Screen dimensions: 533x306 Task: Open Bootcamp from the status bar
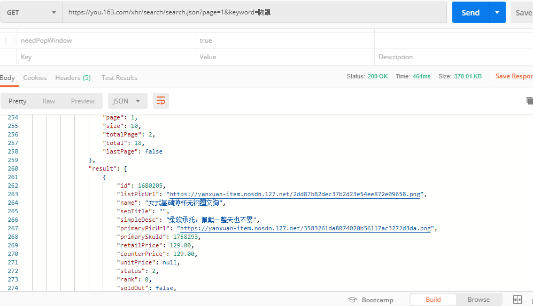[370, 300]
